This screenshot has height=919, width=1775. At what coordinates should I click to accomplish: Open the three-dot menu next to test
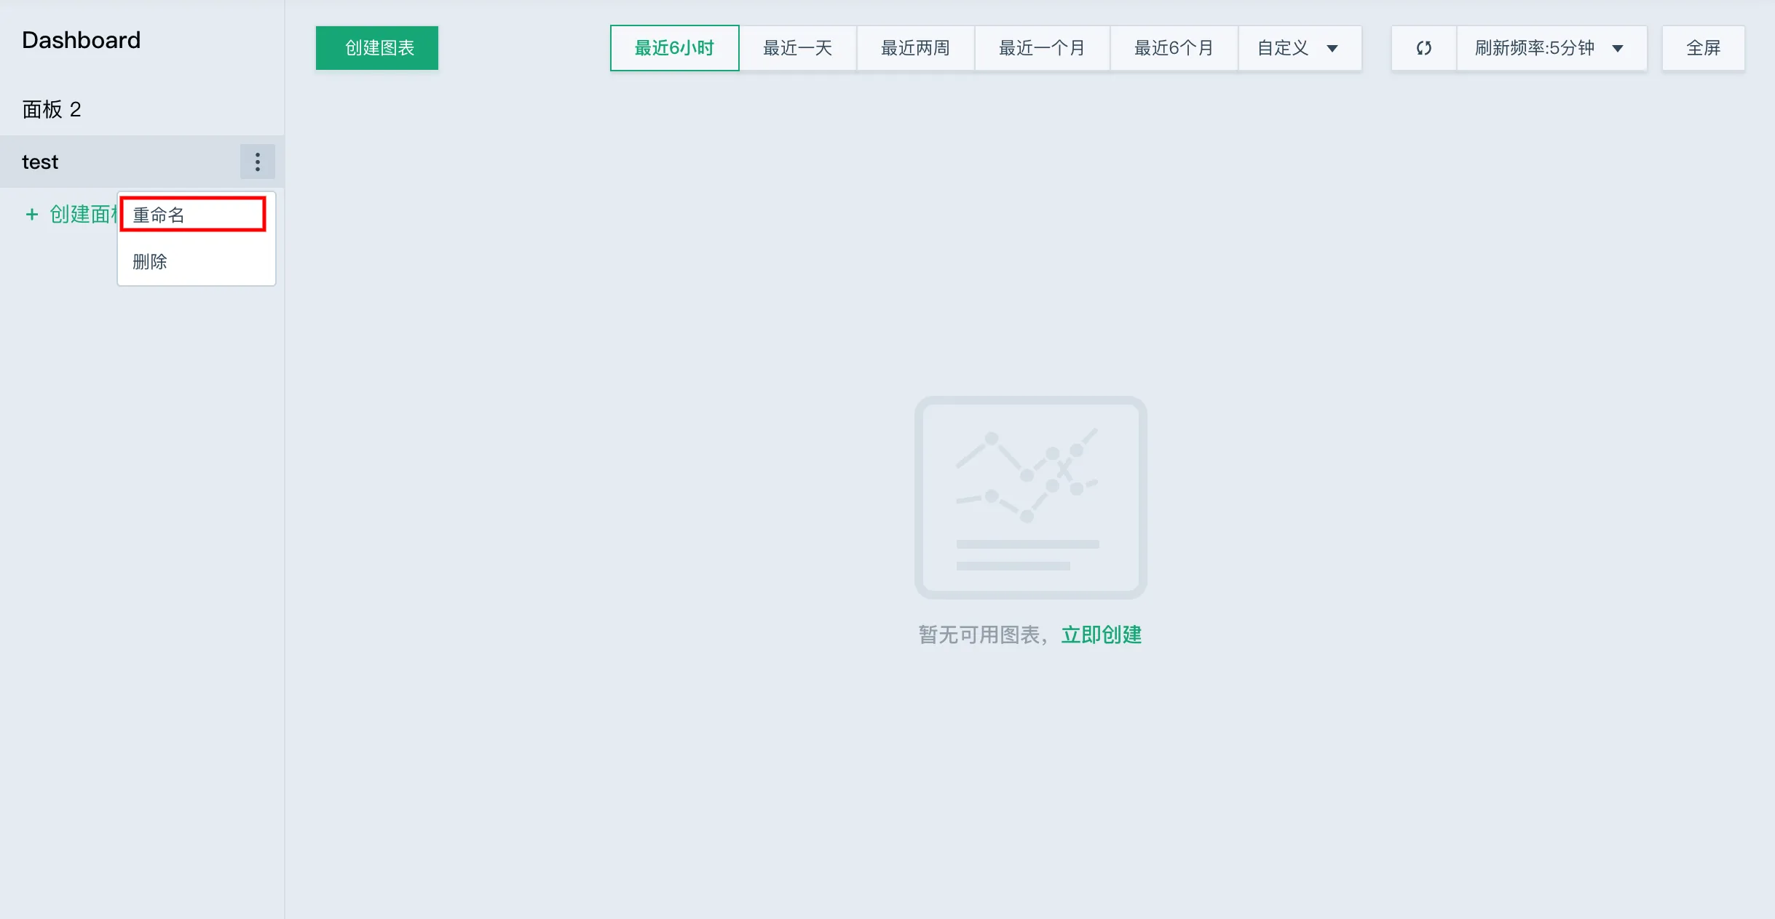[x=256, y=162]
